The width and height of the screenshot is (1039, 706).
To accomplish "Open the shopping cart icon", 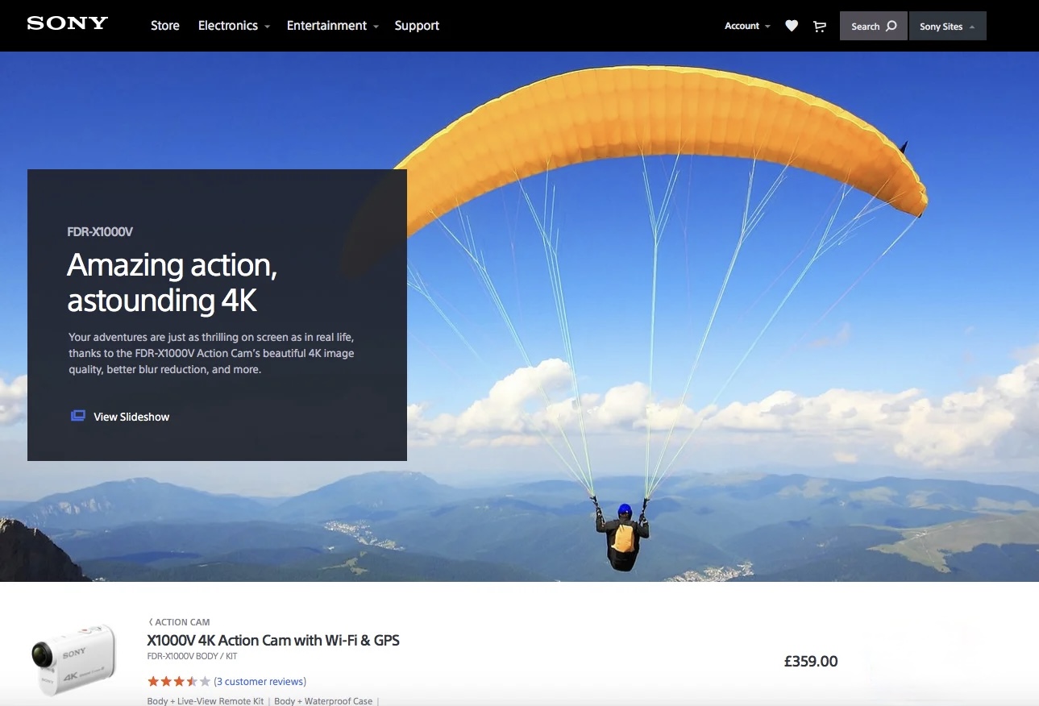I will tap(820, 26).
